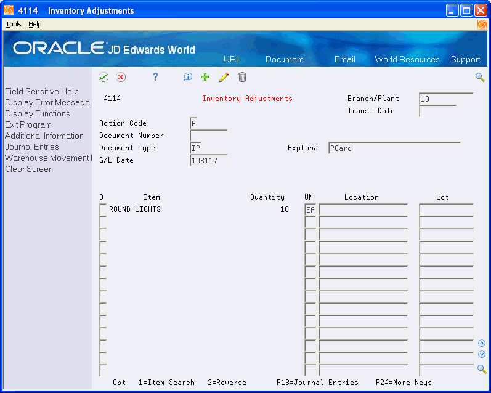The height and width of the screenshot is (393, 491).
Task: Click the scroll up arrow icon
Action: (482, 343)
